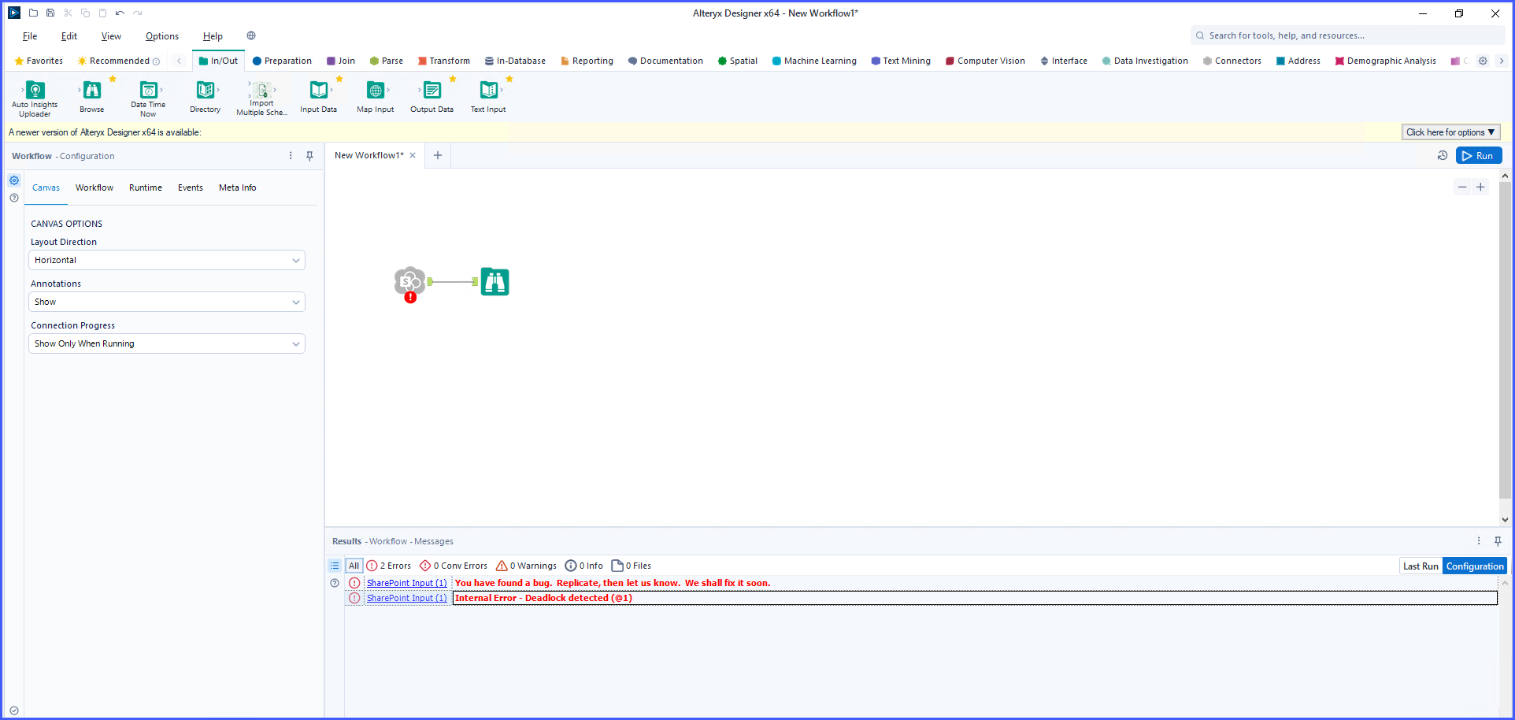Pin the Configuration panel

pos(309,156)
